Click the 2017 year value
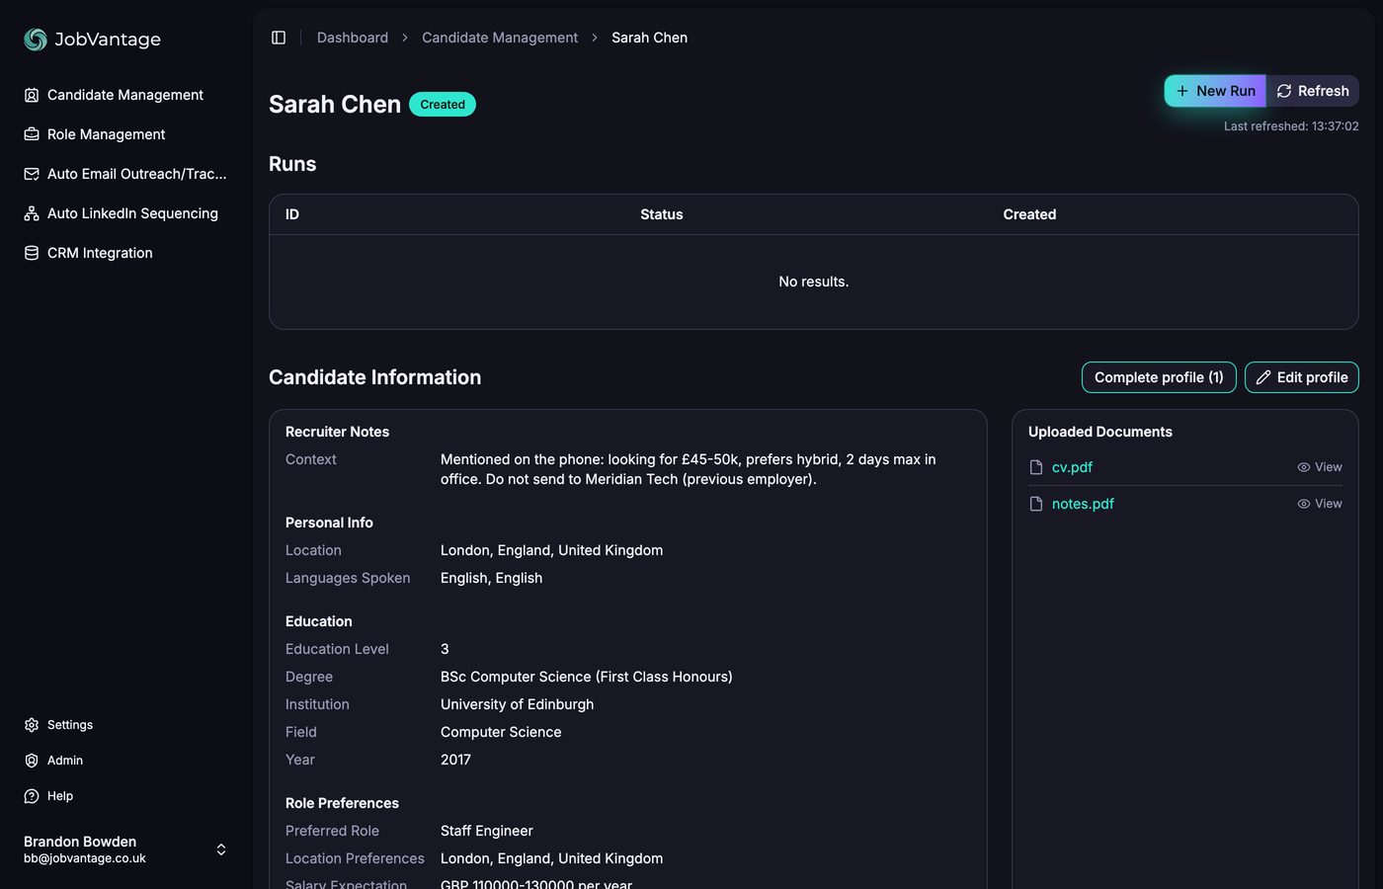Image resolution: width=1383 pixels, height=889 pixels. tap(455, 760)
